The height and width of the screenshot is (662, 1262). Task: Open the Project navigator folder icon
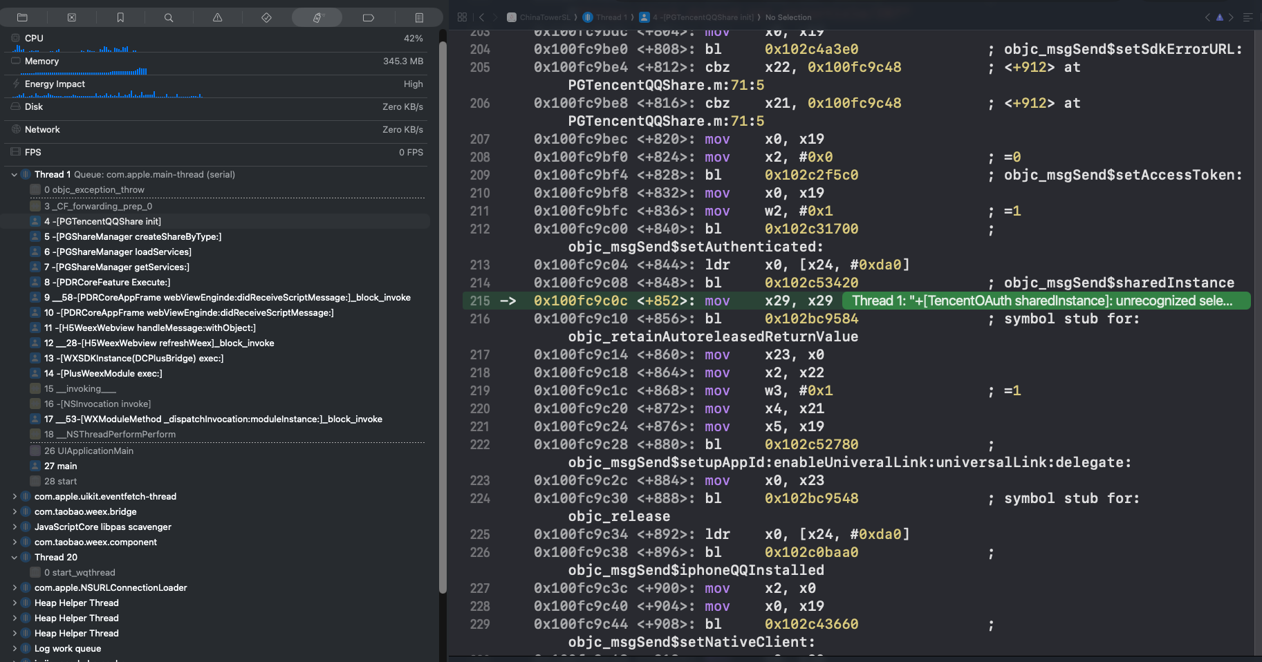[22, 17]
